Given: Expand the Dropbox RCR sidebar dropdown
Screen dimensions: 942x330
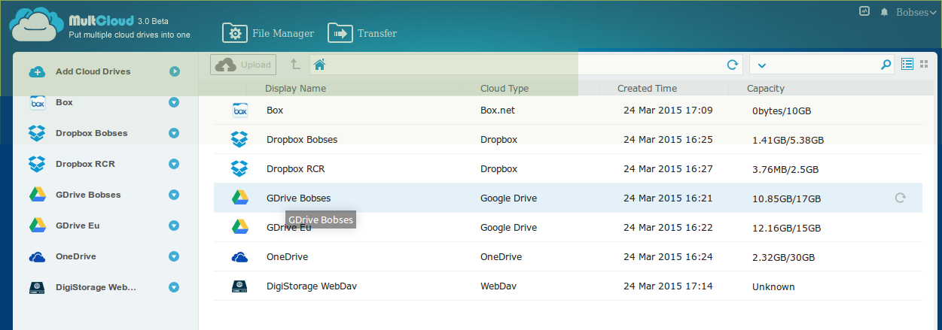Looking at the screenshot, I should (174, 164).
